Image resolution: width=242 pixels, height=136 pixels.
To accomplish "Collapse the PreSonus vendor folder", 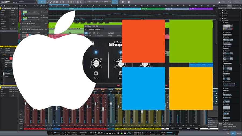I will tap(221, 20).
